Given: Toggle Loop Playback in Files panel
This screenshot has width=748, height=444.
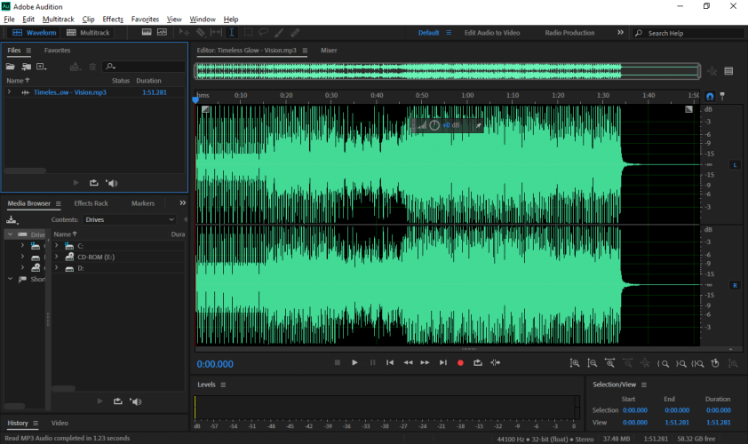Looking at the screenshot, I should [94, 183].
